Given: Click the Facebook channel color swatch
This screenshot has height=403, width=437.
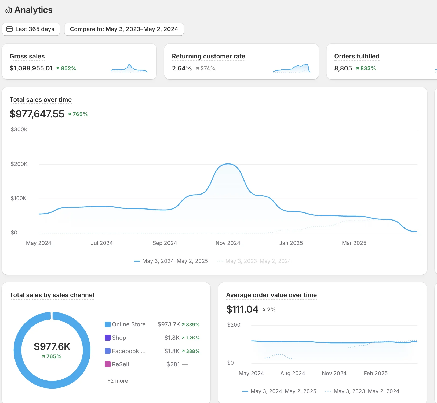Looking at the screenshot, I should pyautogui.click(x=108, y=351).
